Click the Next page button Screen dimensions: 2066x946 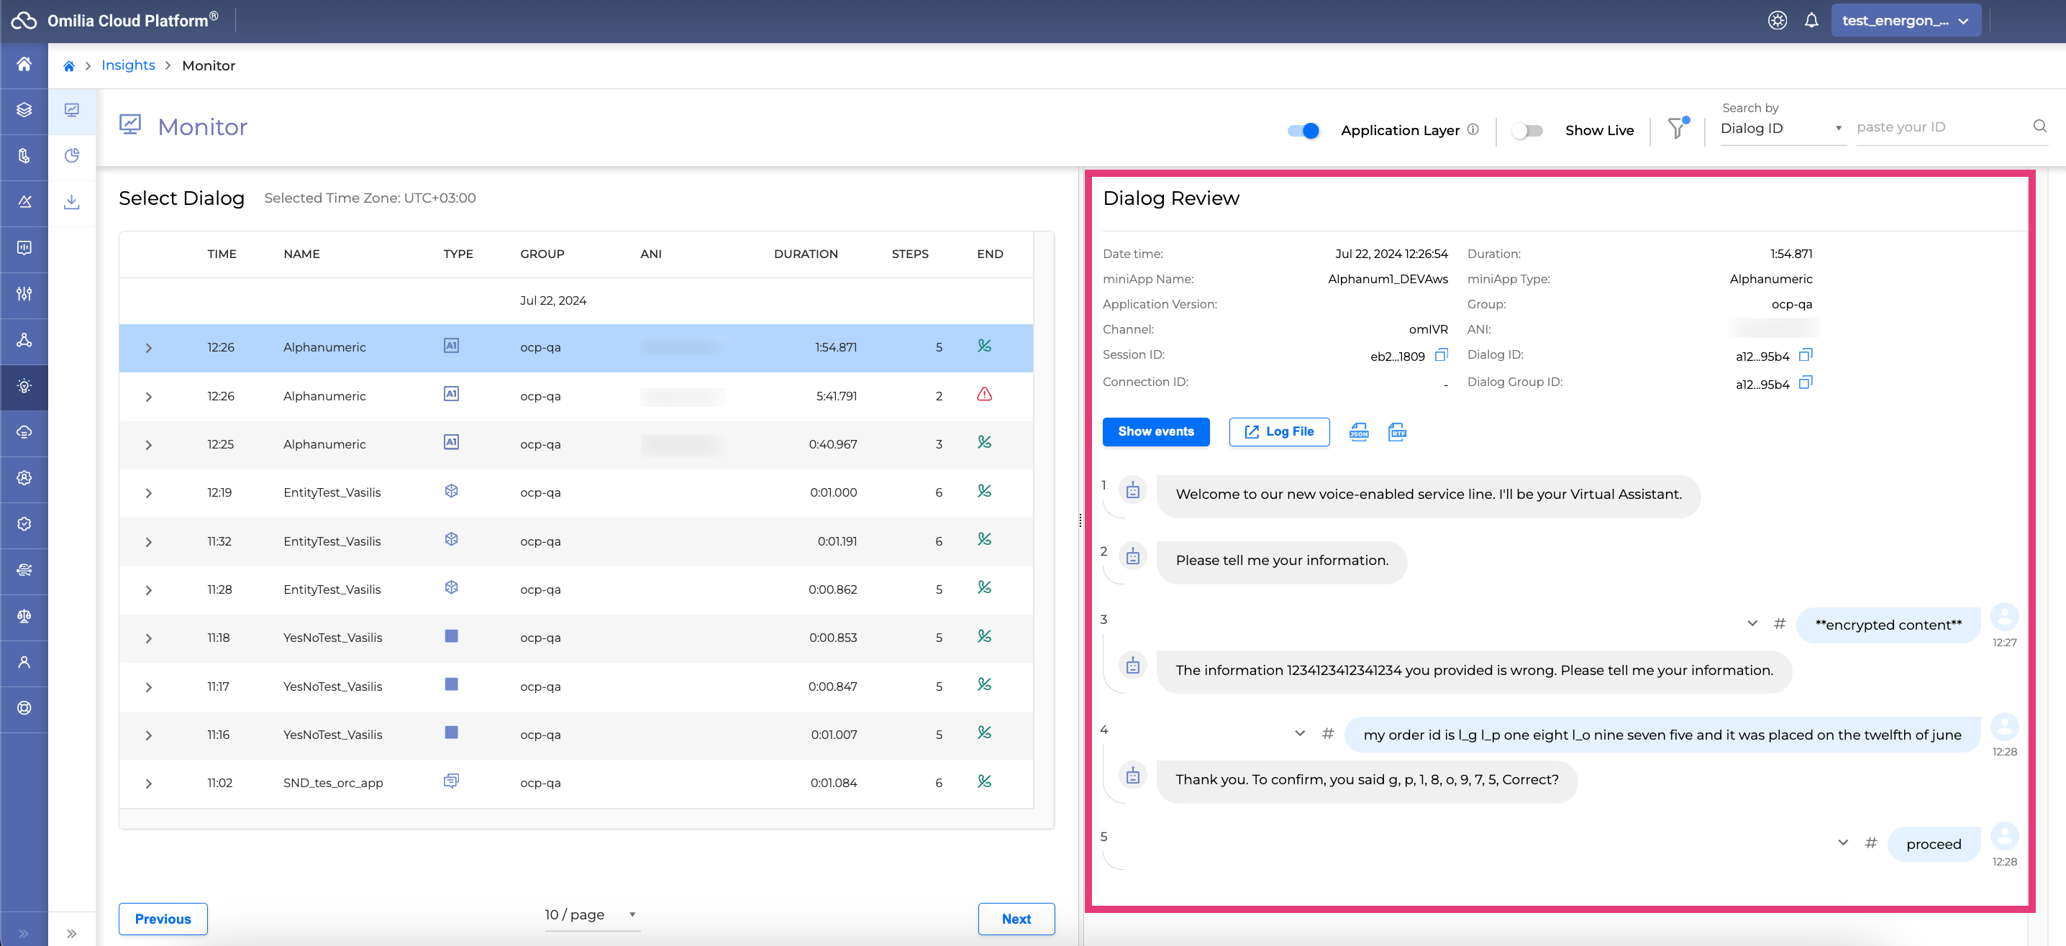(x=1015, y=919)
